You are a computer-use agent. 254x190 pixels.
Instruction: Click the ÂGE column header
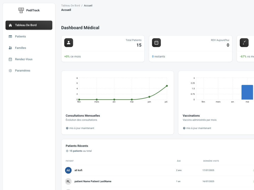[x=179, y=161]
